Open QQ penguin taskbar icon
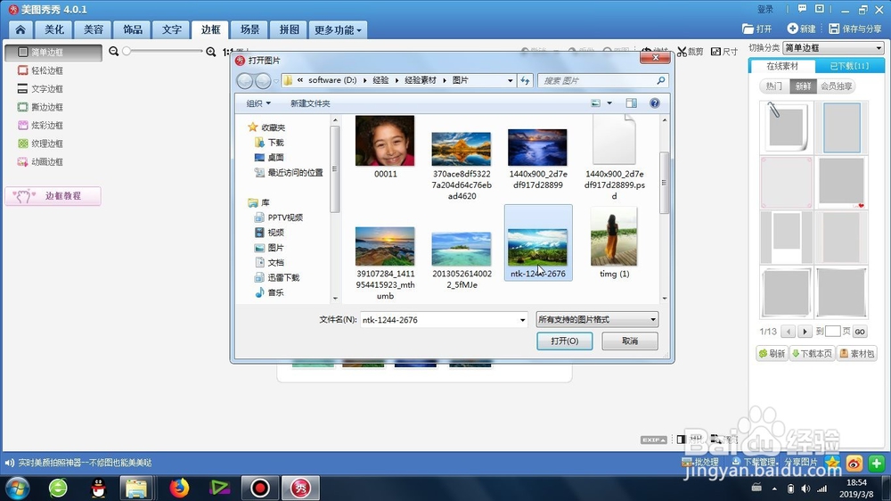 click(98, 488)
